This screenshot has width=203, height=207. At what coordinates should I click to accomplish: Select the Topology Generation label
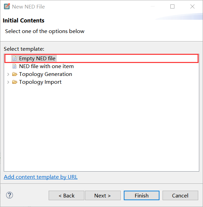(x=46, y=74)
